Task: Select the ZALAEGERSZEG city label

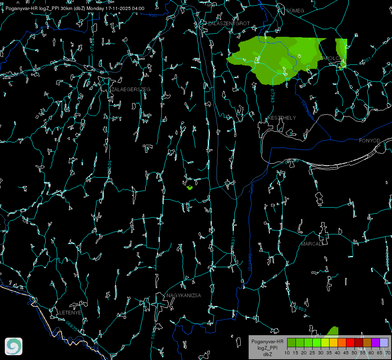Action: tap(131, 90)
